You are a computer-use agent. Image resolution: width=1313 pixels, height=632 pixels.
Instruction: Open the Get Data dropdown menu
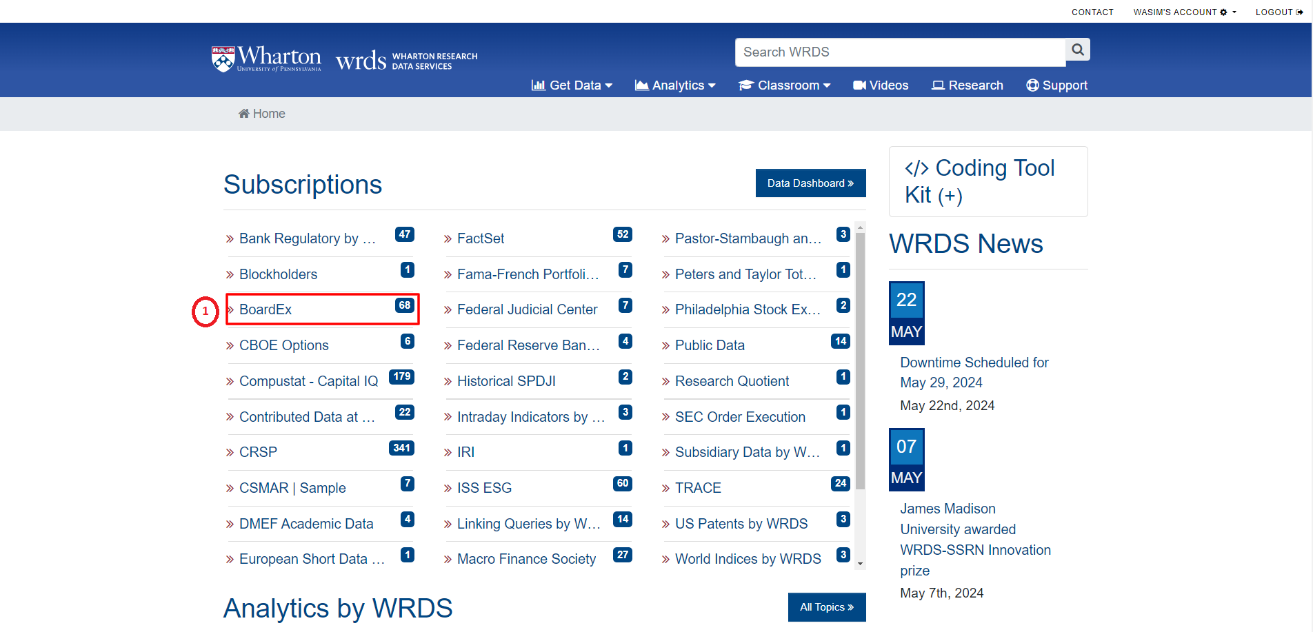[x=572, y=85]
